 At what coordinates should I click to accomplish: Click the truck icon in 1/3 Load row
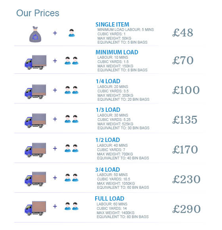click(35, 121)
